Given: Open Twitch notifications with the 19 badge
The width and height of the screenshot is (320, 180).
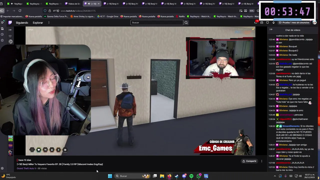Looking at the screenshot, I should [256, 22].
